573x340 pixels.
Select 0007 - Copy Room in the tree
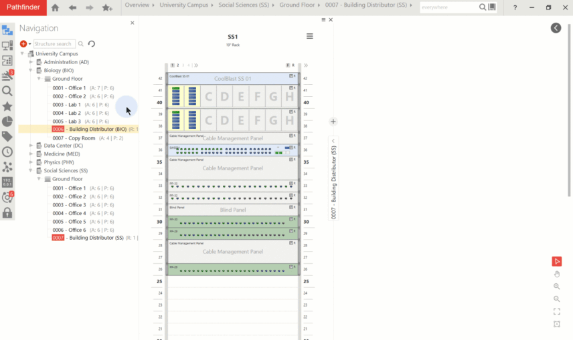[x=74, y=138]
